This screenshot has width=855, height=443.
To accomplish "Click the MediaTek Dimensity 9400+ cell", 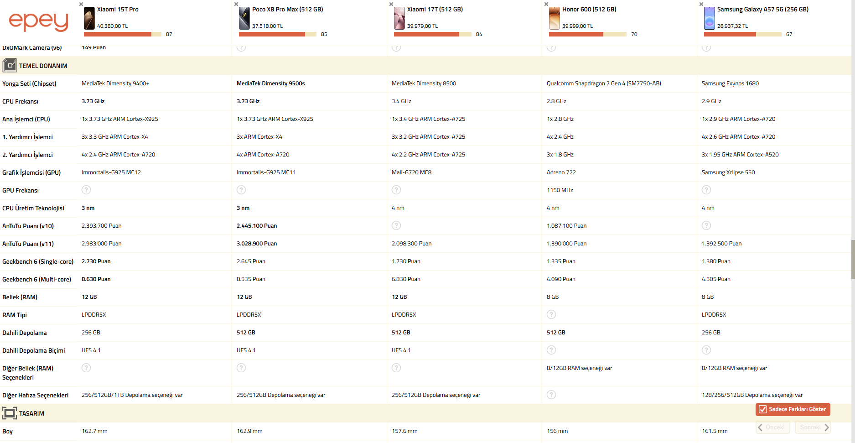I will [115, 83].
